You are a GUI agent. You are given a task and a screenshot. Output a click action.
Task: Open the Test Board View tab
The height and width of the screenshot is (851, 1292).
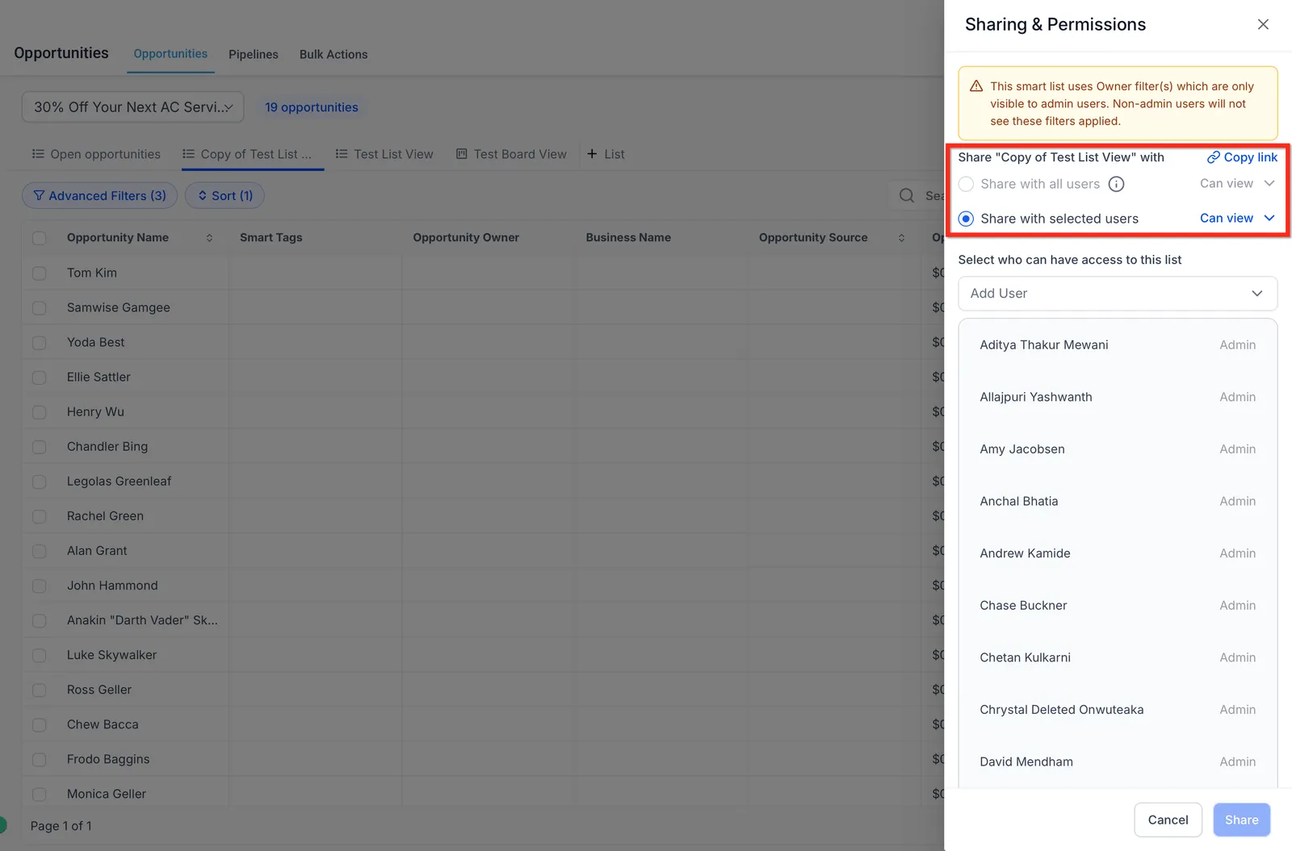coord(511,154)
